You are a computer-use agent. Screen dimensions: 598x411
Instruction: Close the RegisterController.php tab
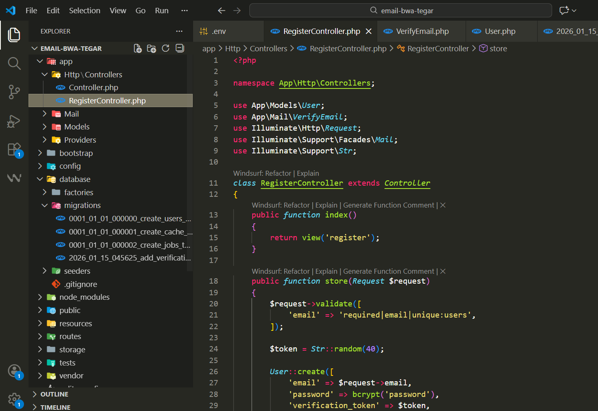tap(369, 31)
